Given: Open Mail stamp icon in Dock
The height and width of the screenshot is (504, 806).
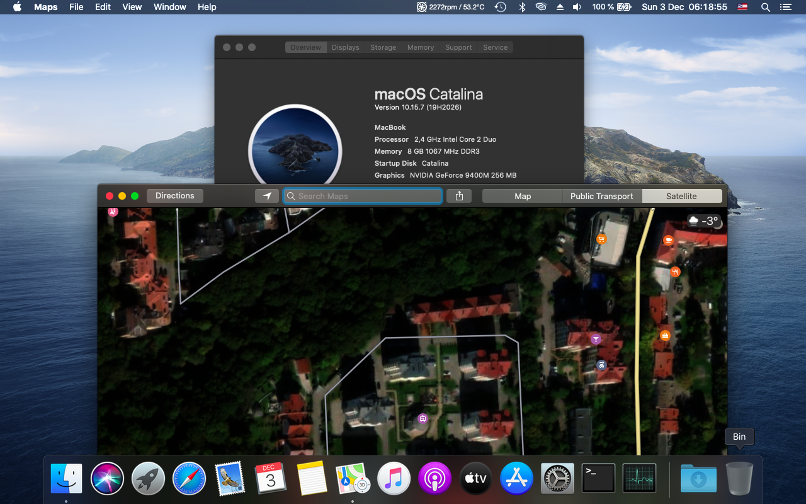Looking at the screenshot, I should pos(230,479).
